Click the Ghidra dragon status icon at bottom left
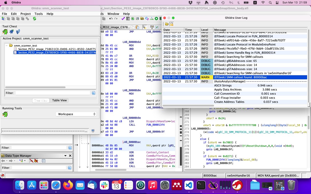This screenshot has height=194, width=311. [2, 176]
